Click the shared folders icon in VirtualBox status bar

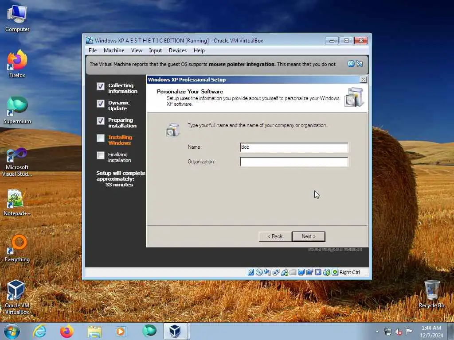click(x=293, y=272)
